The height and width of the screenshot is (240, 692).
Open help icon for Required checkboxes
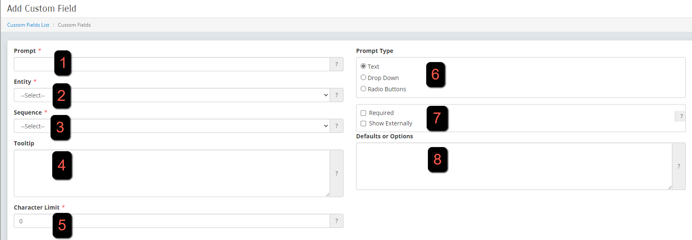coord(681,116)
